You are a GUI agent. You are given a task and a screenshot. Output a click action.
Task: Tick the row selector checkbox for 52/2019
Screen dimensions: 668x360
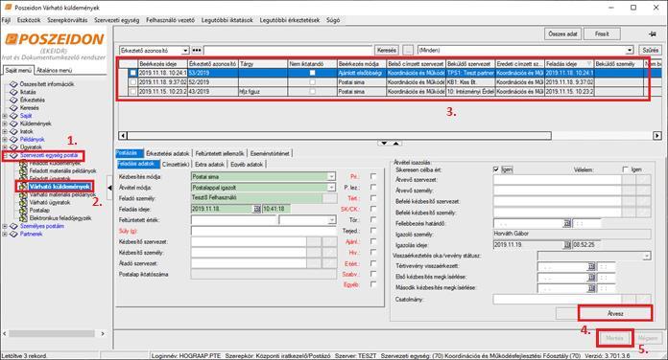[x=132, y=82]
